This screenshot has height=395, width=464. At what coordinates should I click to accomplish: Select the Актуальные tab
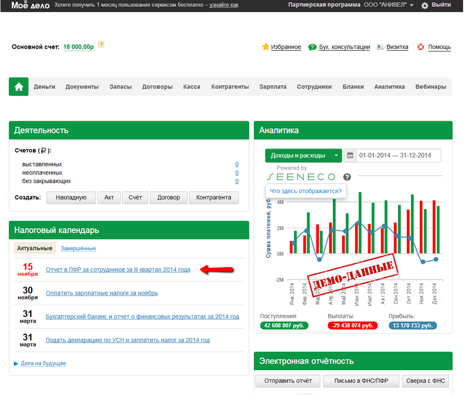click(x=35, y=248)
